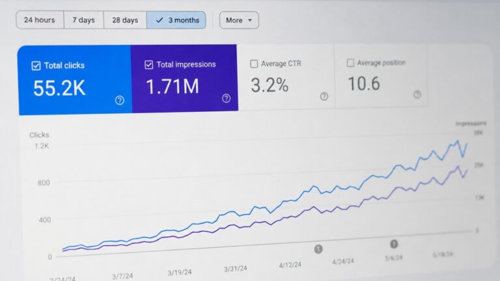Screen dimensions: 500x281
Task: Select the 28 days date range
Action: 125,20
